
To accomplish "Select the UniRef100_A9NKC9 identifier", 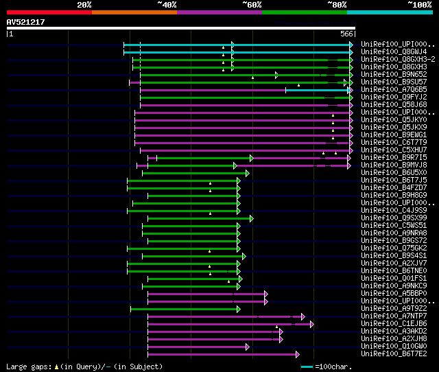I will 394,286.
